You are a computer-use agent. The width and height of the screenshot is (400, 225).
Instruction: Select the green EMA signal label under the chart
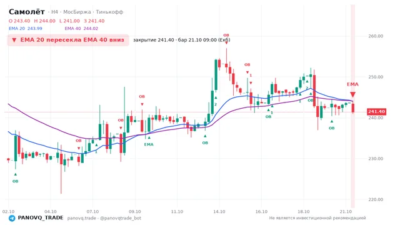tap(149, 144)
